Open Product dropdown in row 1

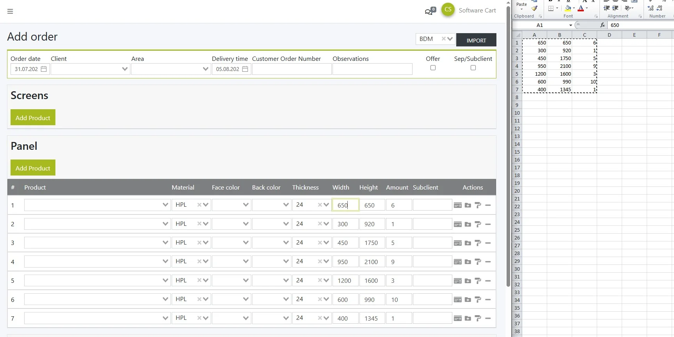tap(165, 205)
